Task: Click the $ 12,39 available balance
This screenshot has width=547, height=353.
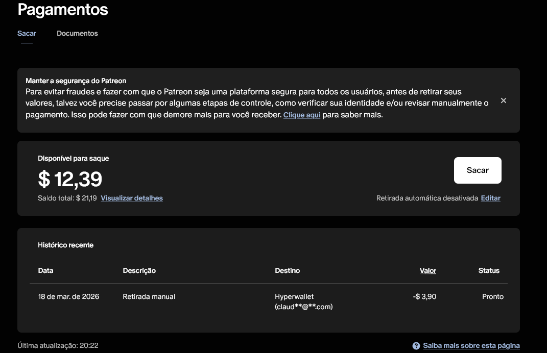Action: 70,179
